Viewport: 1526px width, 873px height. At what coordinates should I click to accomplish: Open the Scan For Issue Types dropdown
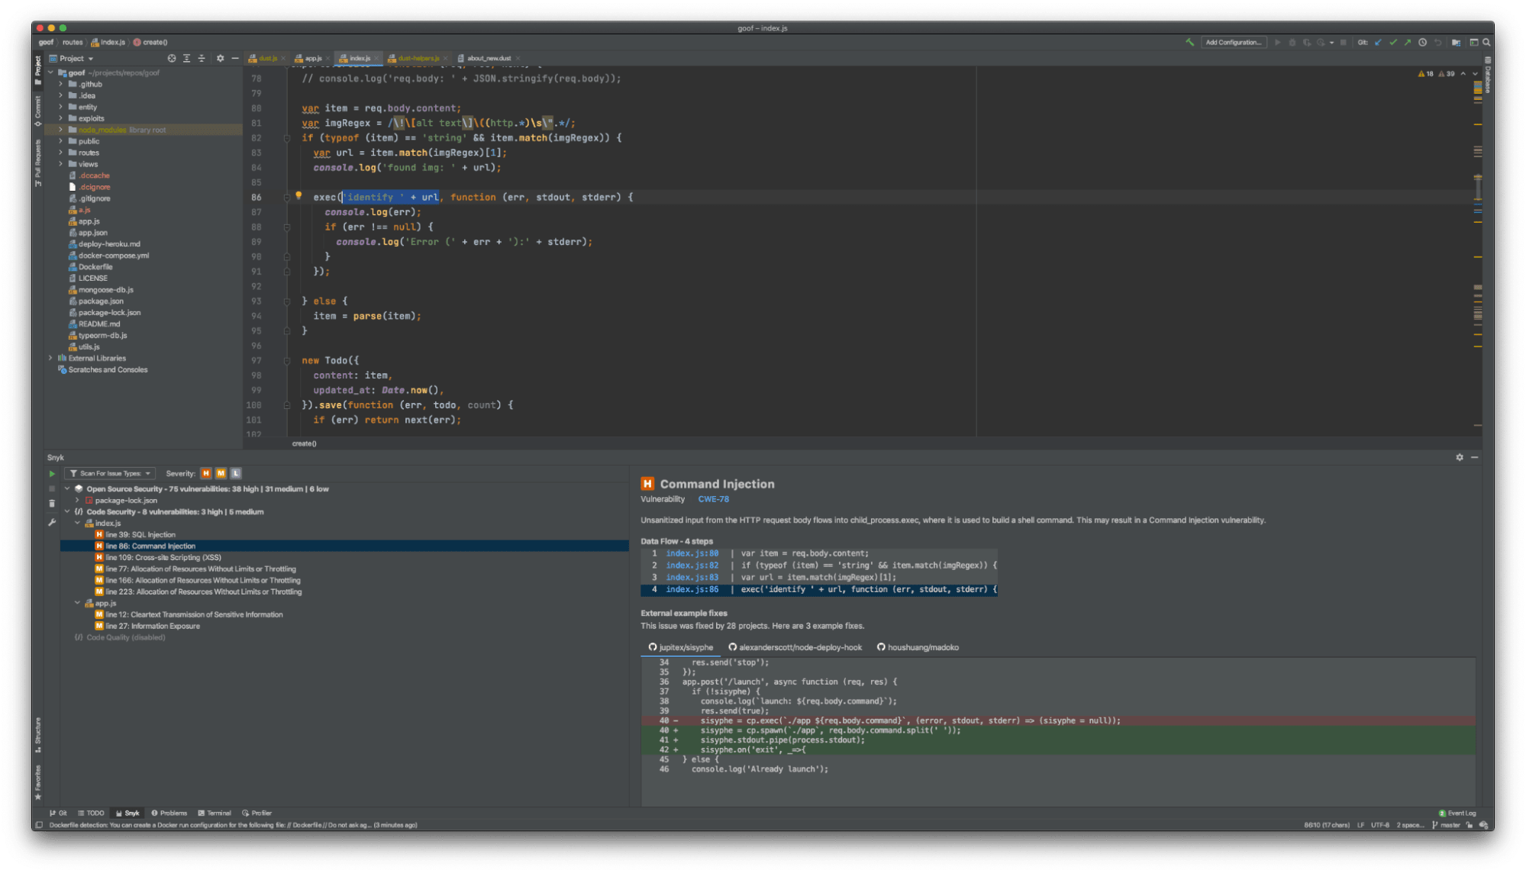[x=110, y=473]
